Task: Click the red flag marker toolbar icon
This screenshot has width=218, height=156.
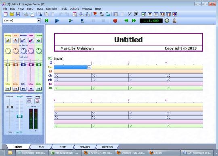Action: pyautogui.click(x=95, y=14)
